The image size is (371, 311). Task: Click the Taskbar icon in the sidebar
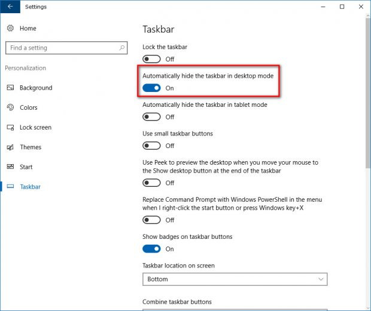(x=10, y=186)
